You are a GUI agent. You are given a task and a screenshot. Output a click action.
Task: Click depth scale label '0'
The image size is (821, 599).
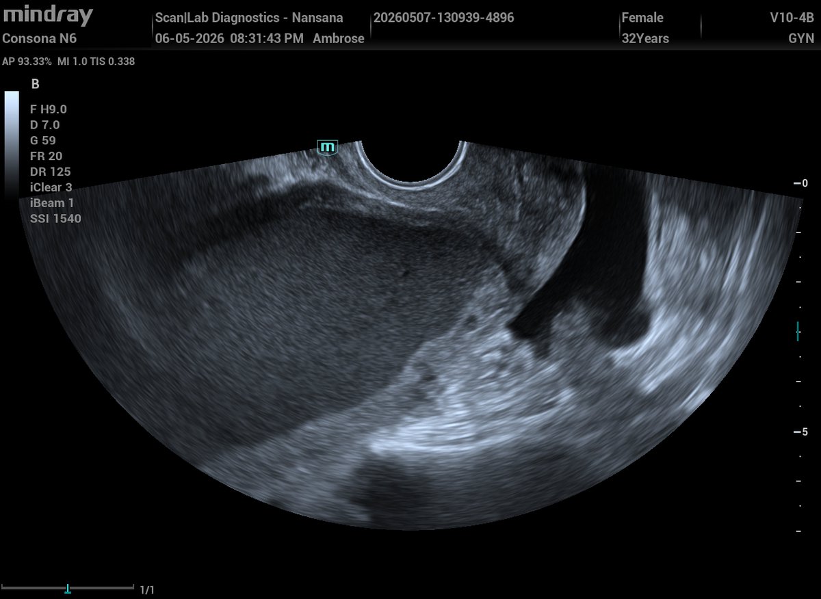tap(805, 183)
